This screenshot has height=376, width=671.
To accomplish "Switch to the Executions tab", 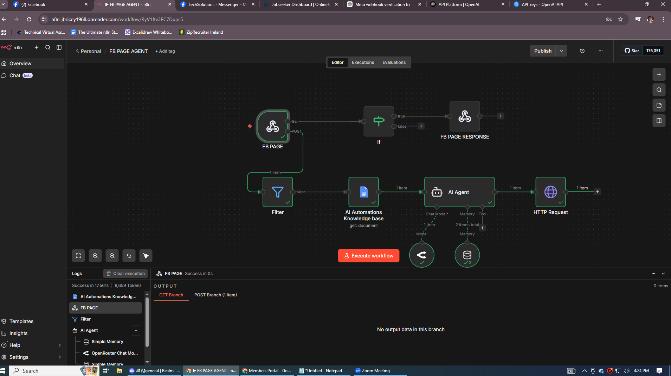I will click(x=363, y=62).
